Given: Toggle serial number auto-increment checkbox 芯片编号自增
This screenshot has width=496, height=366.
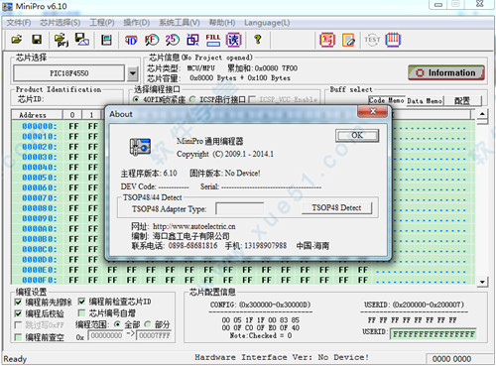Looking at the screenshot, I should click(81, 312).
